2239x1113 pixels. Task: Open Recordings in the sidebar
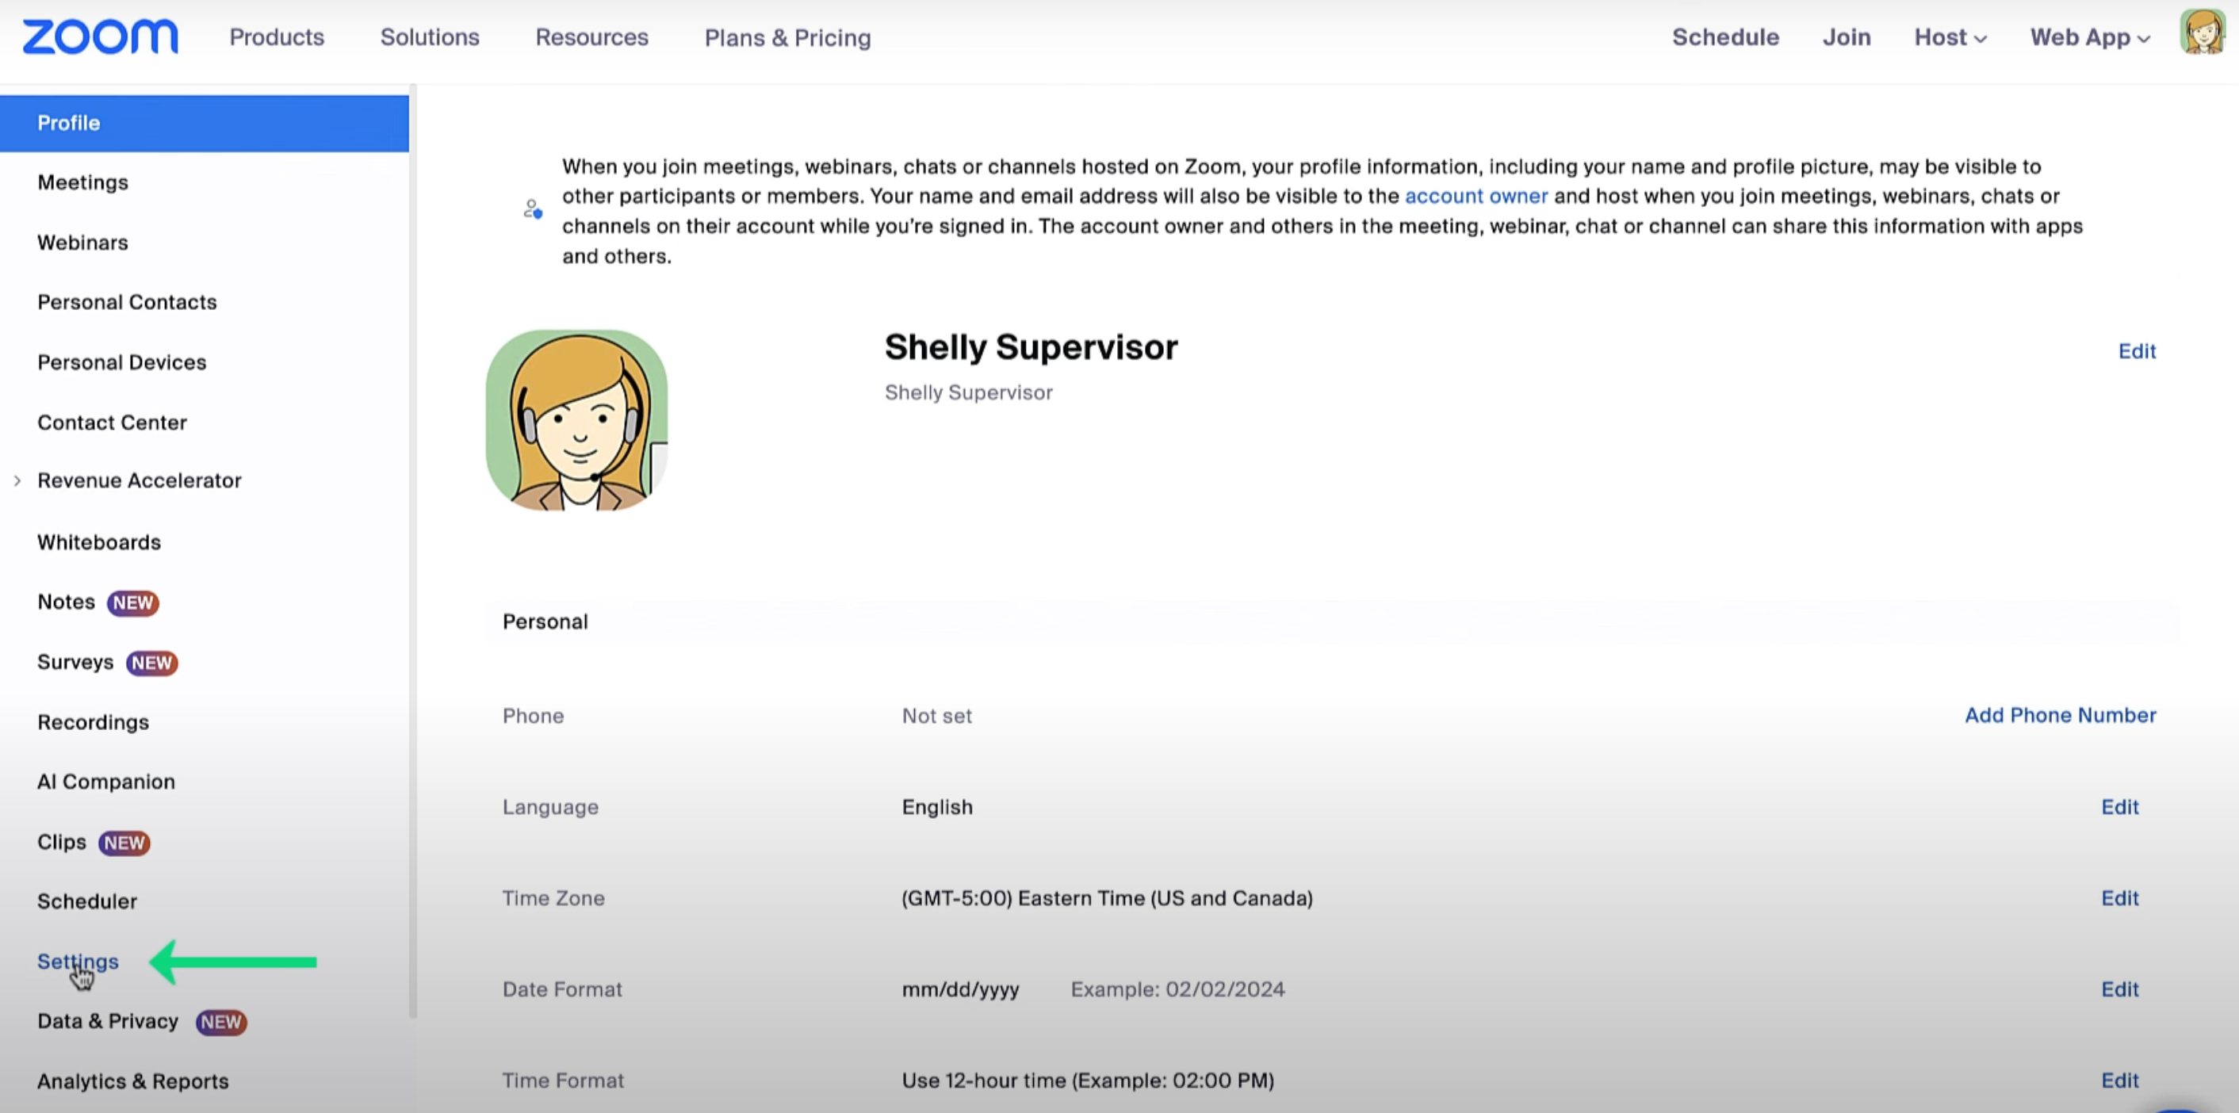(93, 722)
